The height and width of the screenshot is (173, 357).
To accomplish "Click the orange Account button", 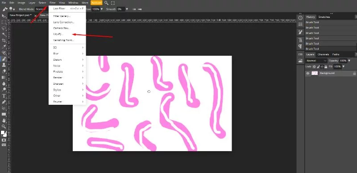I will [x=96, y=3].
